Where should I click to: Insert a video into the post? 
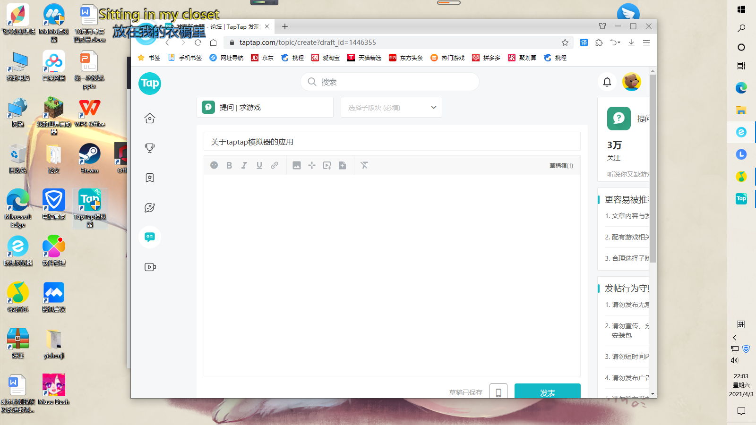(x=327, y=165)
